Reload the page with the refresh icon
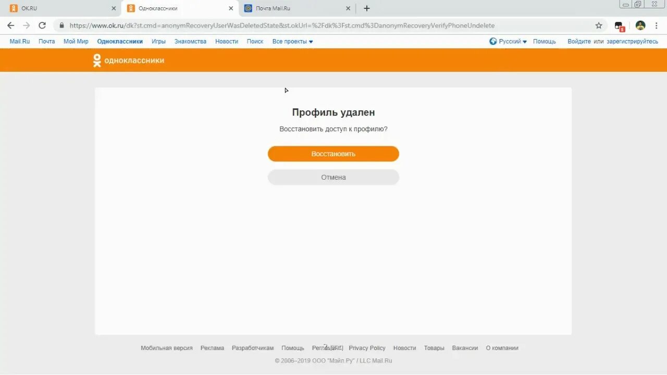The image size is (667, 375). point(42,26)
